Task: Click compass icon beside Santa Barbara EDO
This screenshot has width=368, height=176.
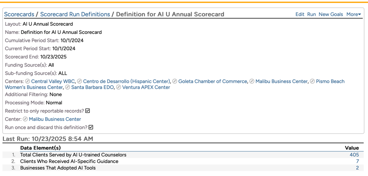Action: [x=68, y=87]
